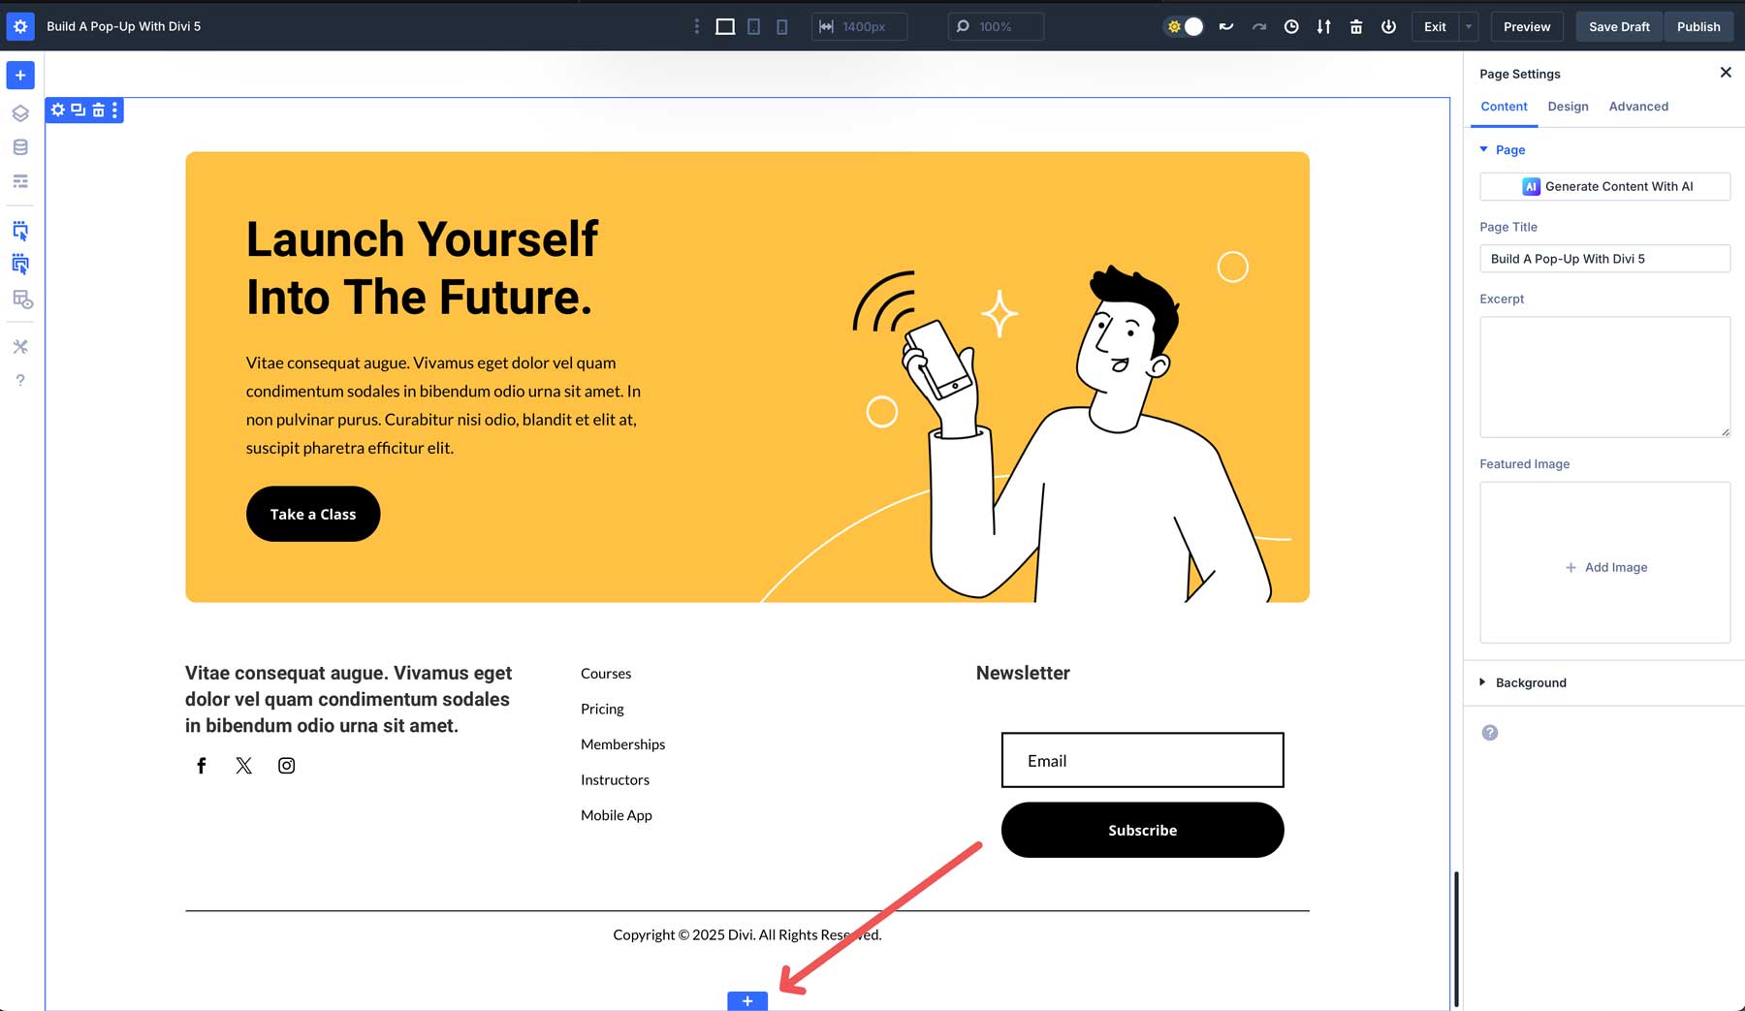Screen dimensions: 1745x1011
Task: Switch to phone preview mode in toolbar
Action: 781,26
